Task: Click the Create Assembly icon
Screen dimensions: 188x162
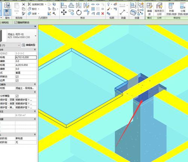Action: click(133, 5)
